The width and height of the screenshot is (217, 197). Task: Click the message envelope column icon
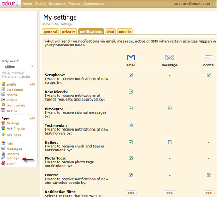[169, 57]
